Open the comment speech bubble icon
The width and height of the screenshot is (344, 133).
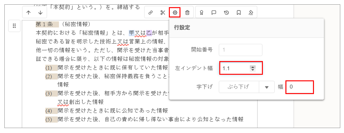tap(214, 13)
